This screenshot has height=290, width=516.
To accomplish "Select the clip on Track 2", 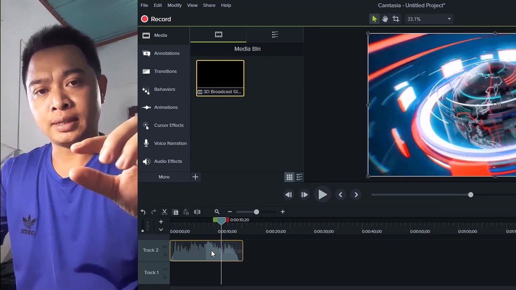I will 206,251.
